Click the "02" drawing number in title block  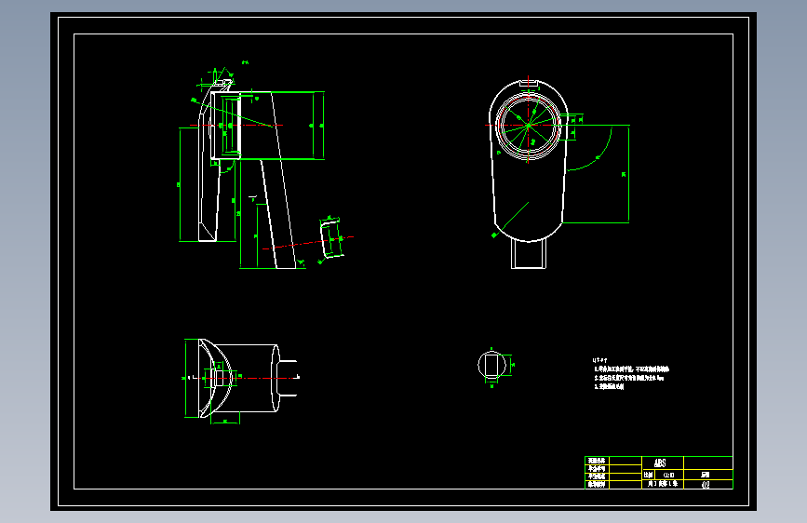[706, 485]
